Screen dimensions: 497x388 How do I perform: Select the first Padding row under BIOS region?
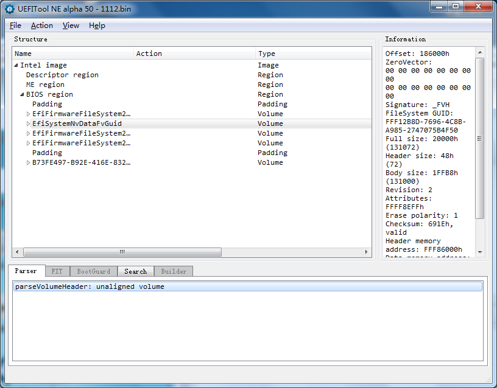click(192, 104)
